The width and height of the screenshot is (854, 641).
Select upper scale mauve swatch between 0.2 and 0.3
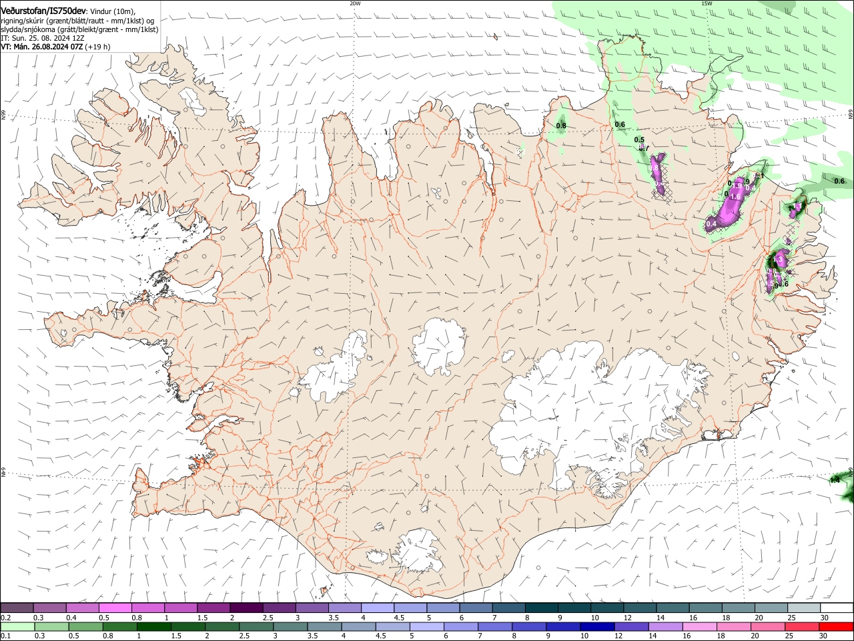click(17, 608)
